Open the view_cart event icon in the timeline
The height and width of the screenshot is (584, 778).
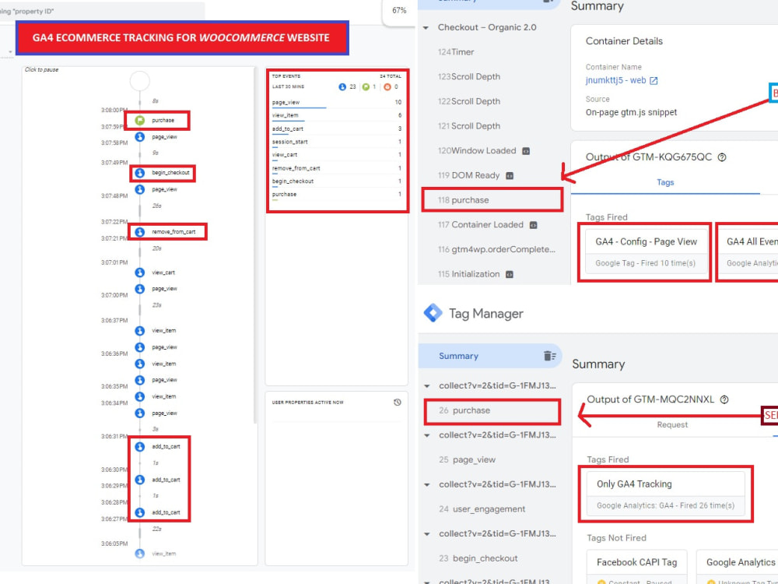click(x=140, y=273)
